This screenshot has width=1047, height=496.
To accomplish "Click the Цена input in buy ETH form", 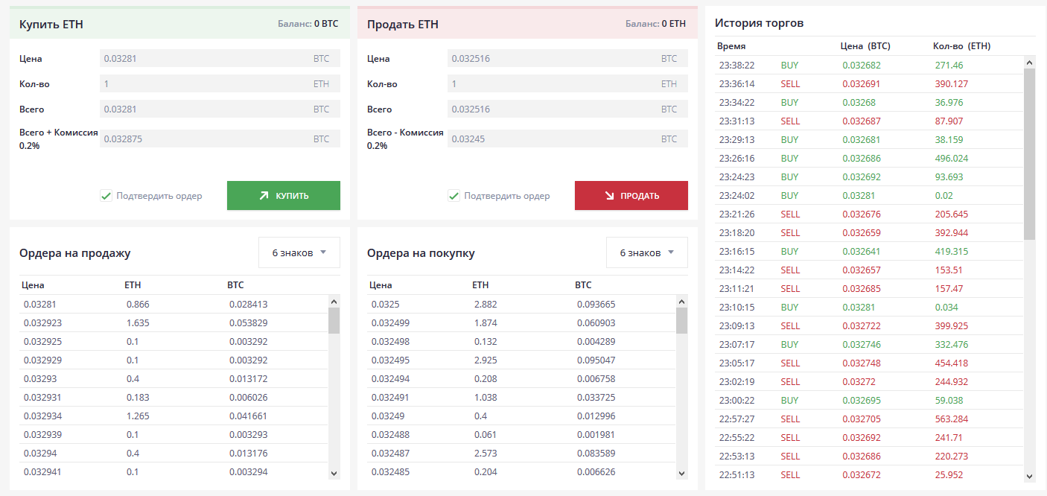I will (x=205, y=59).
